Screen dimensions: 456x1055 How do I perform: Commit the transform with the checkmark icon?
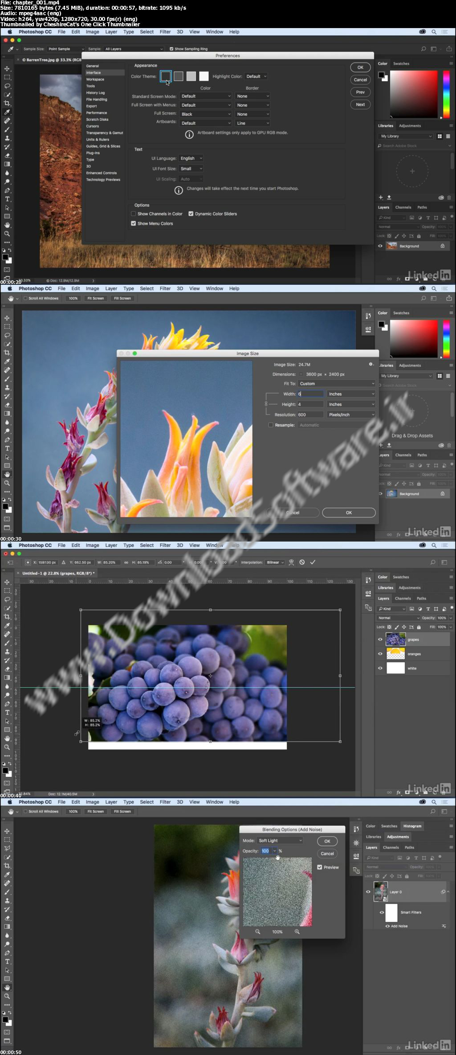coord(313,562)
